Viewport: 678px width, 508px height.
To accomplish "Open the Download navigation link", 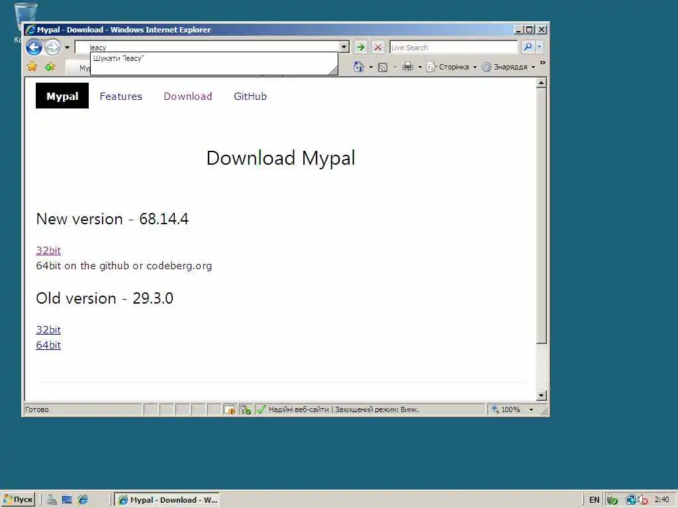I will [x=187, y=97].
